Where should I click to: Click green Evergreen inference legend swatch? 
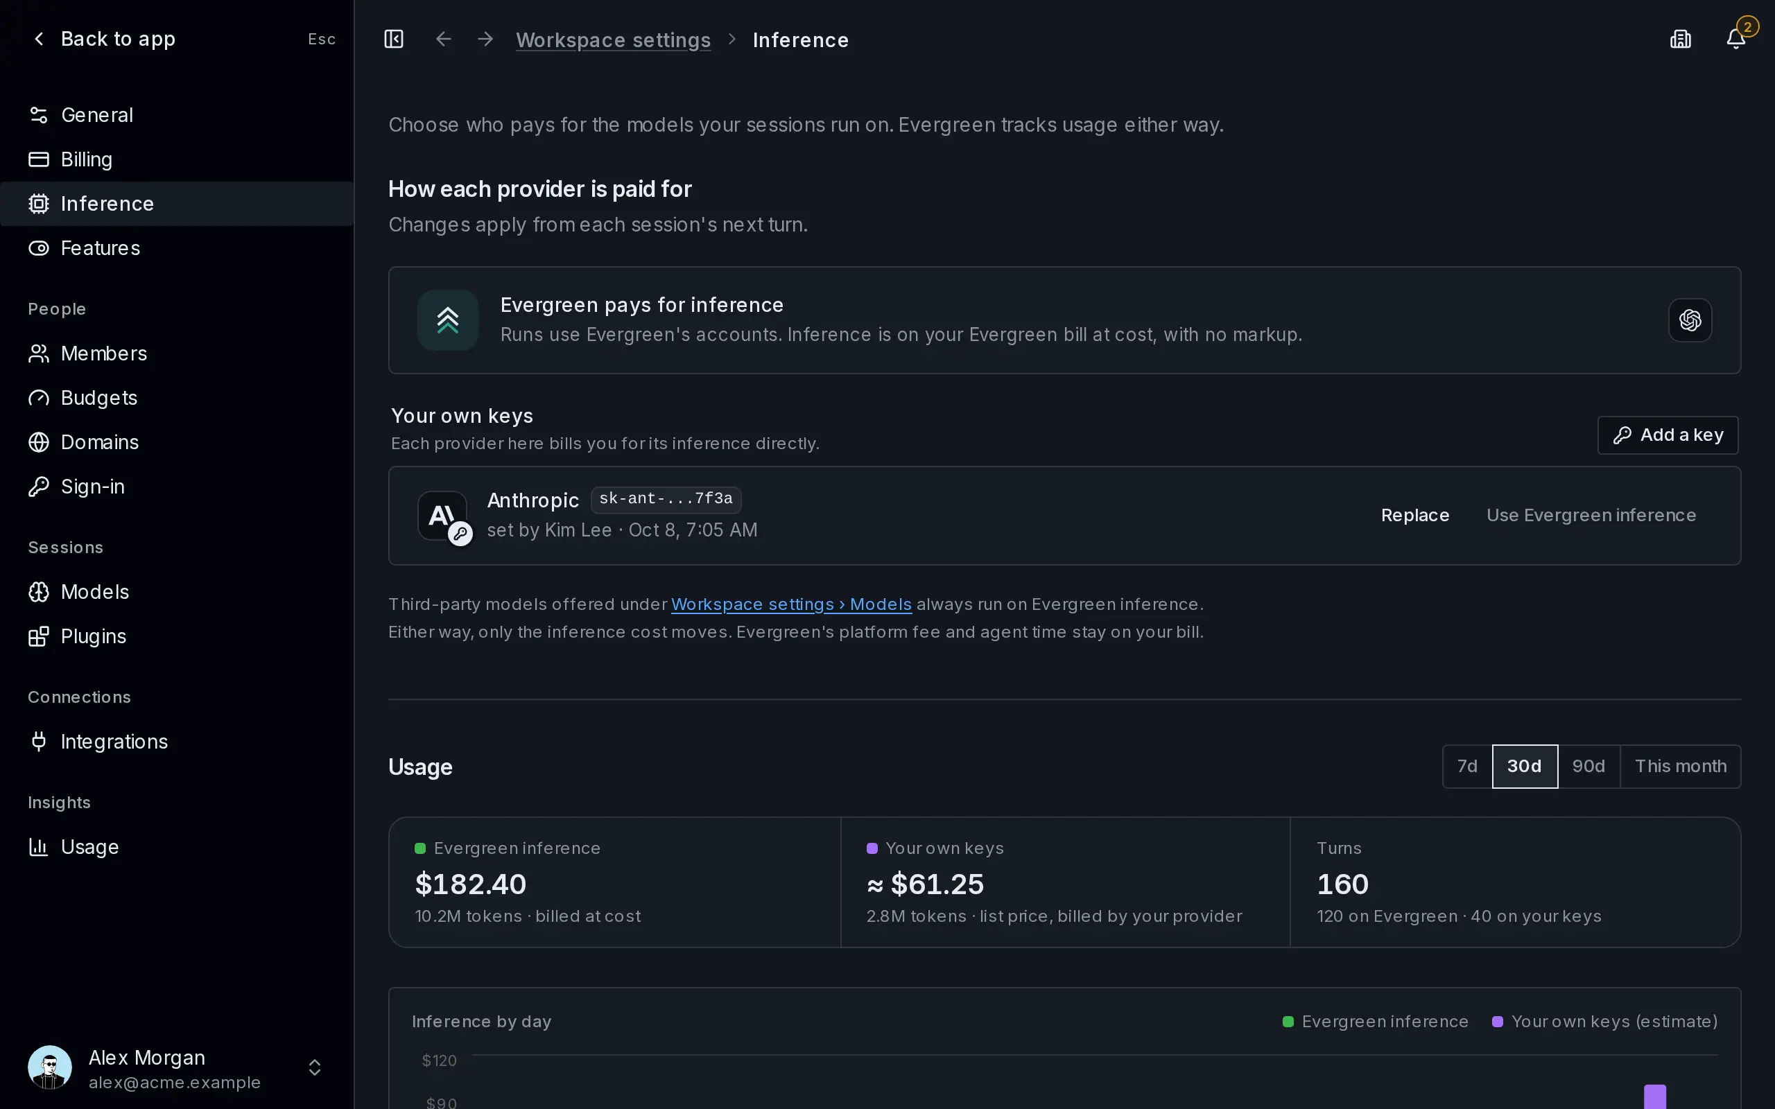point(1288,1022)
